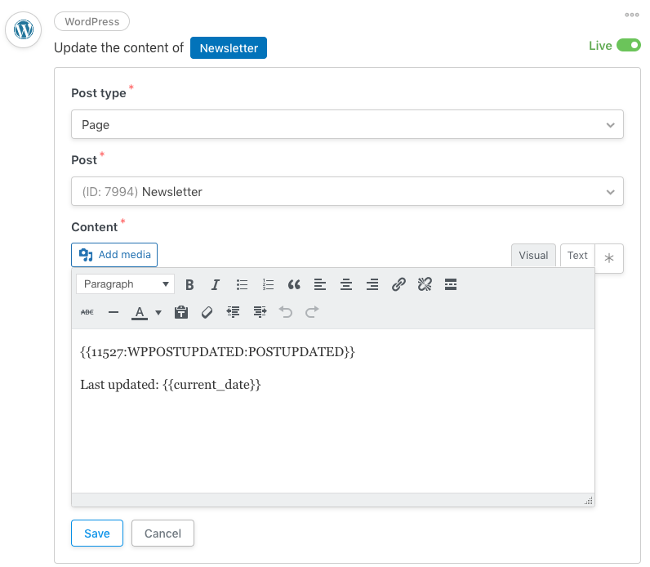Toggle the Live switch off

[x=629, y=45]
